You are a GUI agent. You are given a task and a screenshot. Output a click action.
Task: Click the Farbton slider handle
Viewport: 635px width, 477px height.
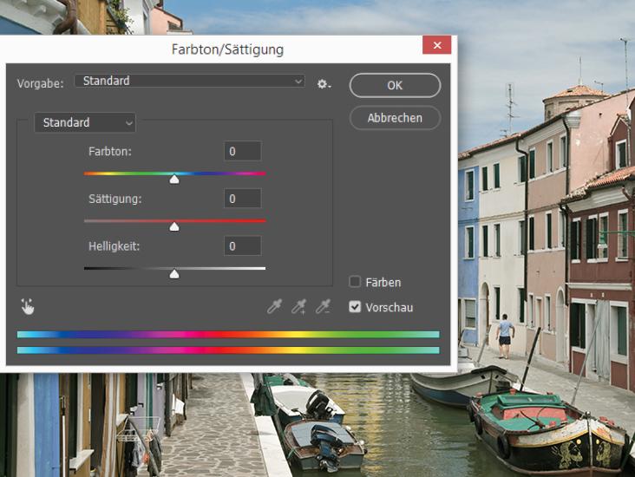(x=174, y=180)
